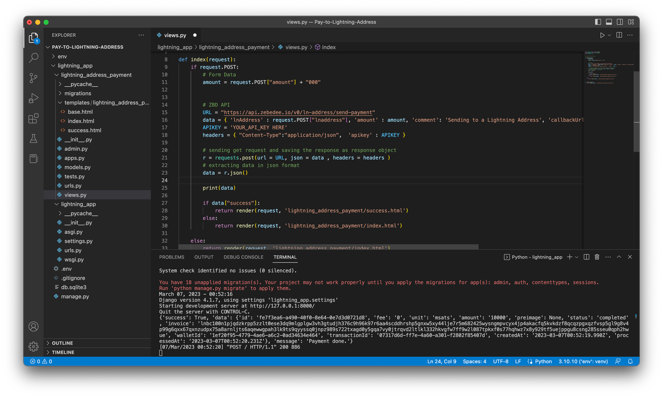Screen dimensions: 663x397
Task: Open the Search view icon
Action: [x=33, y=58]
